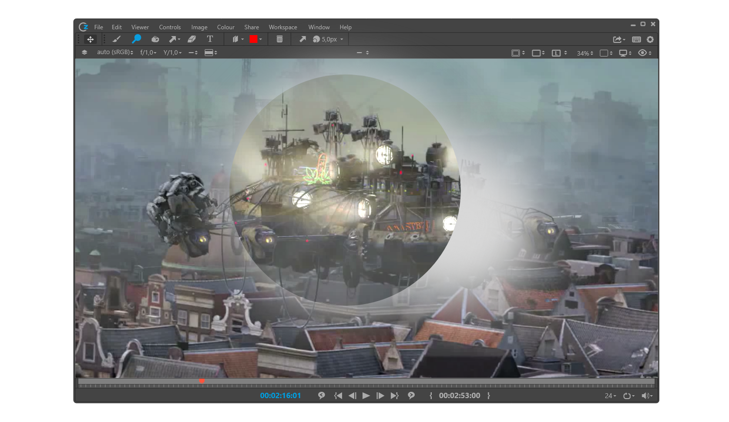Screen dimensions: 729x422
Task: Open the Controls menu
Action: (x=170, y=27)
